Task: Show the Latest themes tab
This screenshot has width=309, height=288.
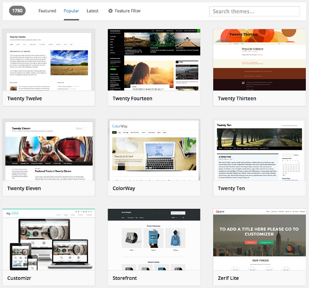Action: [x=92, y=11]
